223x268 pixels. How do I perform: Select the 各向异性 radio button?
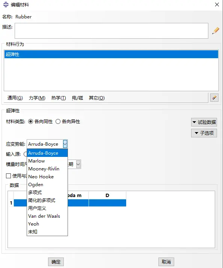(58, 122)
